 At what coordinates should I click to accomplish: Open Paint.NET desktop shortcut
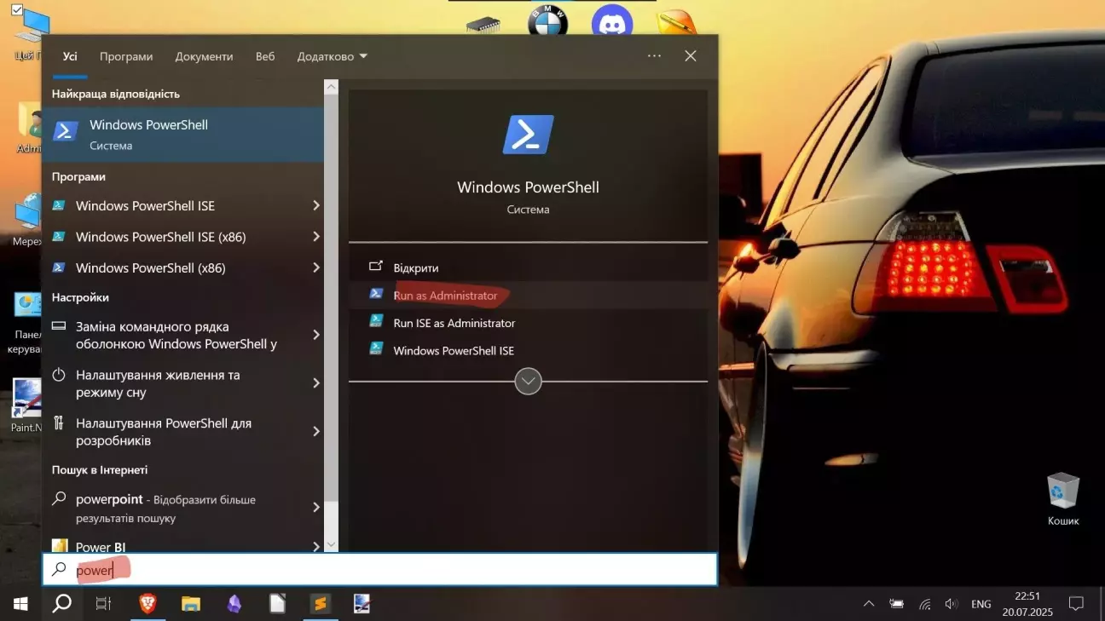26,405
